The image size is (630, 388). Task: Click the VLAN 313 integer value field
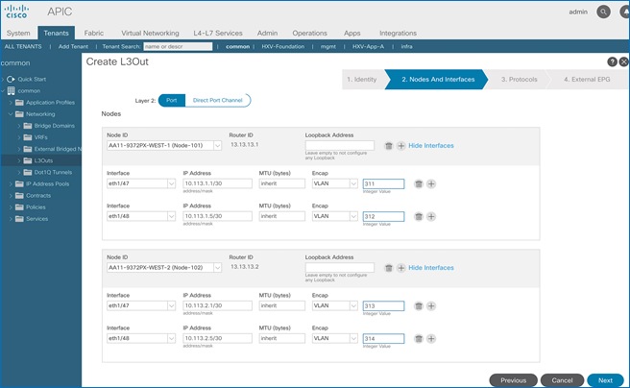point(383,306)
